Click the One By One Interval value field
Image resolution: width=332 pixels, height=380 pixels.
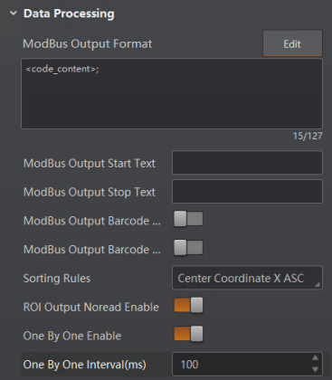tap(242, 365)
